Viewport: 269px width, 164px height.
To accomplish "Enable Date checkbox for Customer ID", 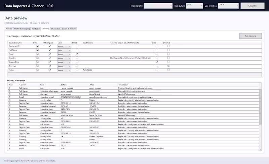I will click(x=157, y=46).
